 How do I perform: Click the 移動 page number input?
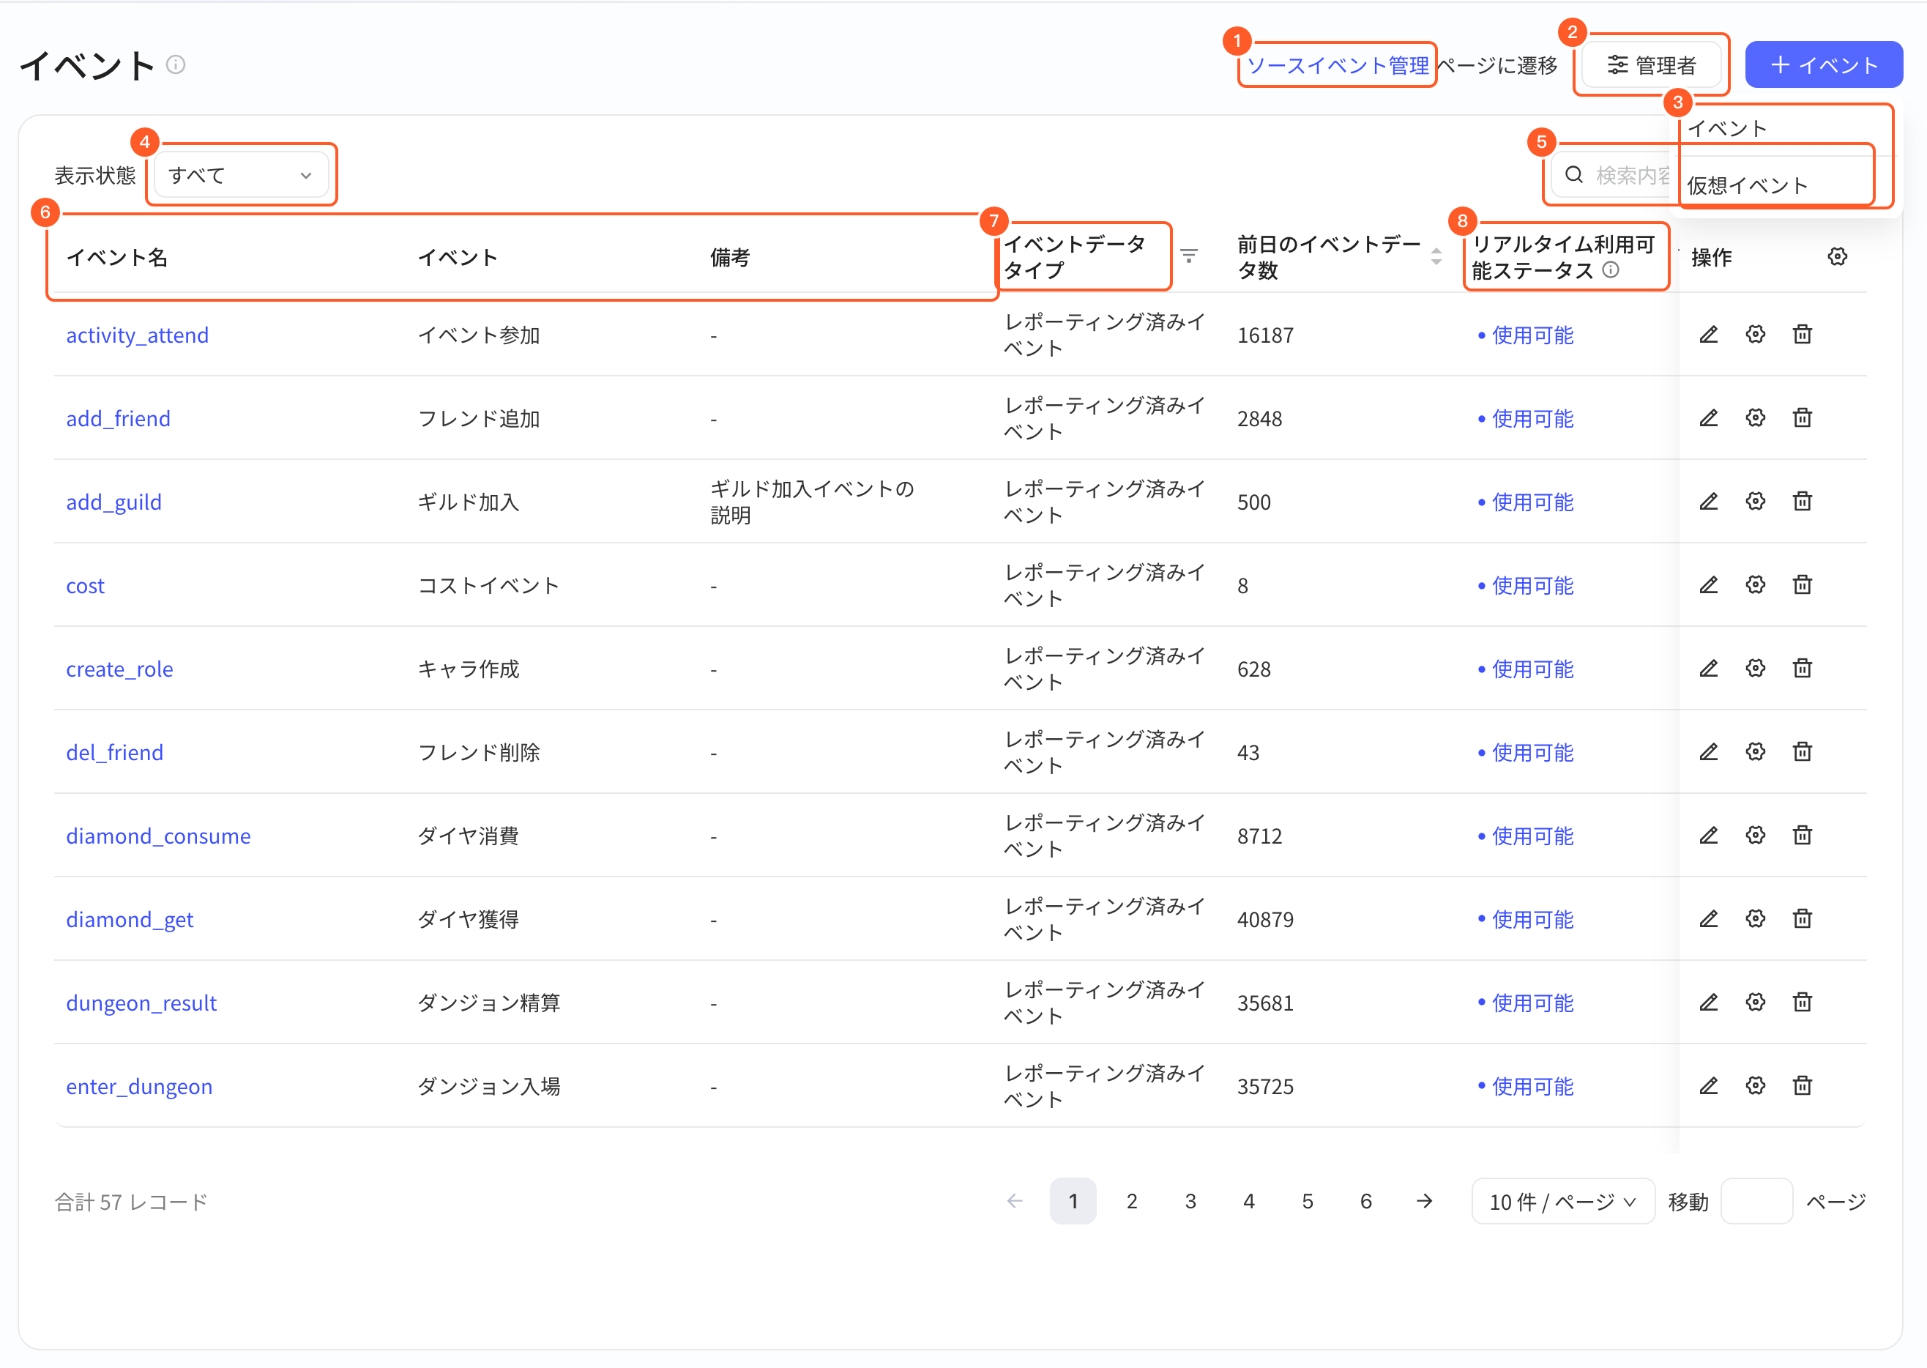(x=1756, y=1201)
